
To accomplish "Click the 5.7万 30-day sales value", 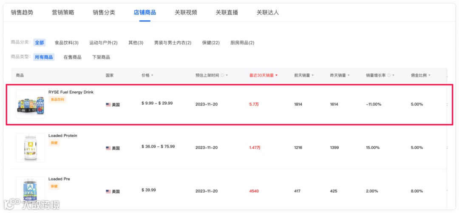I will point(254,105).
